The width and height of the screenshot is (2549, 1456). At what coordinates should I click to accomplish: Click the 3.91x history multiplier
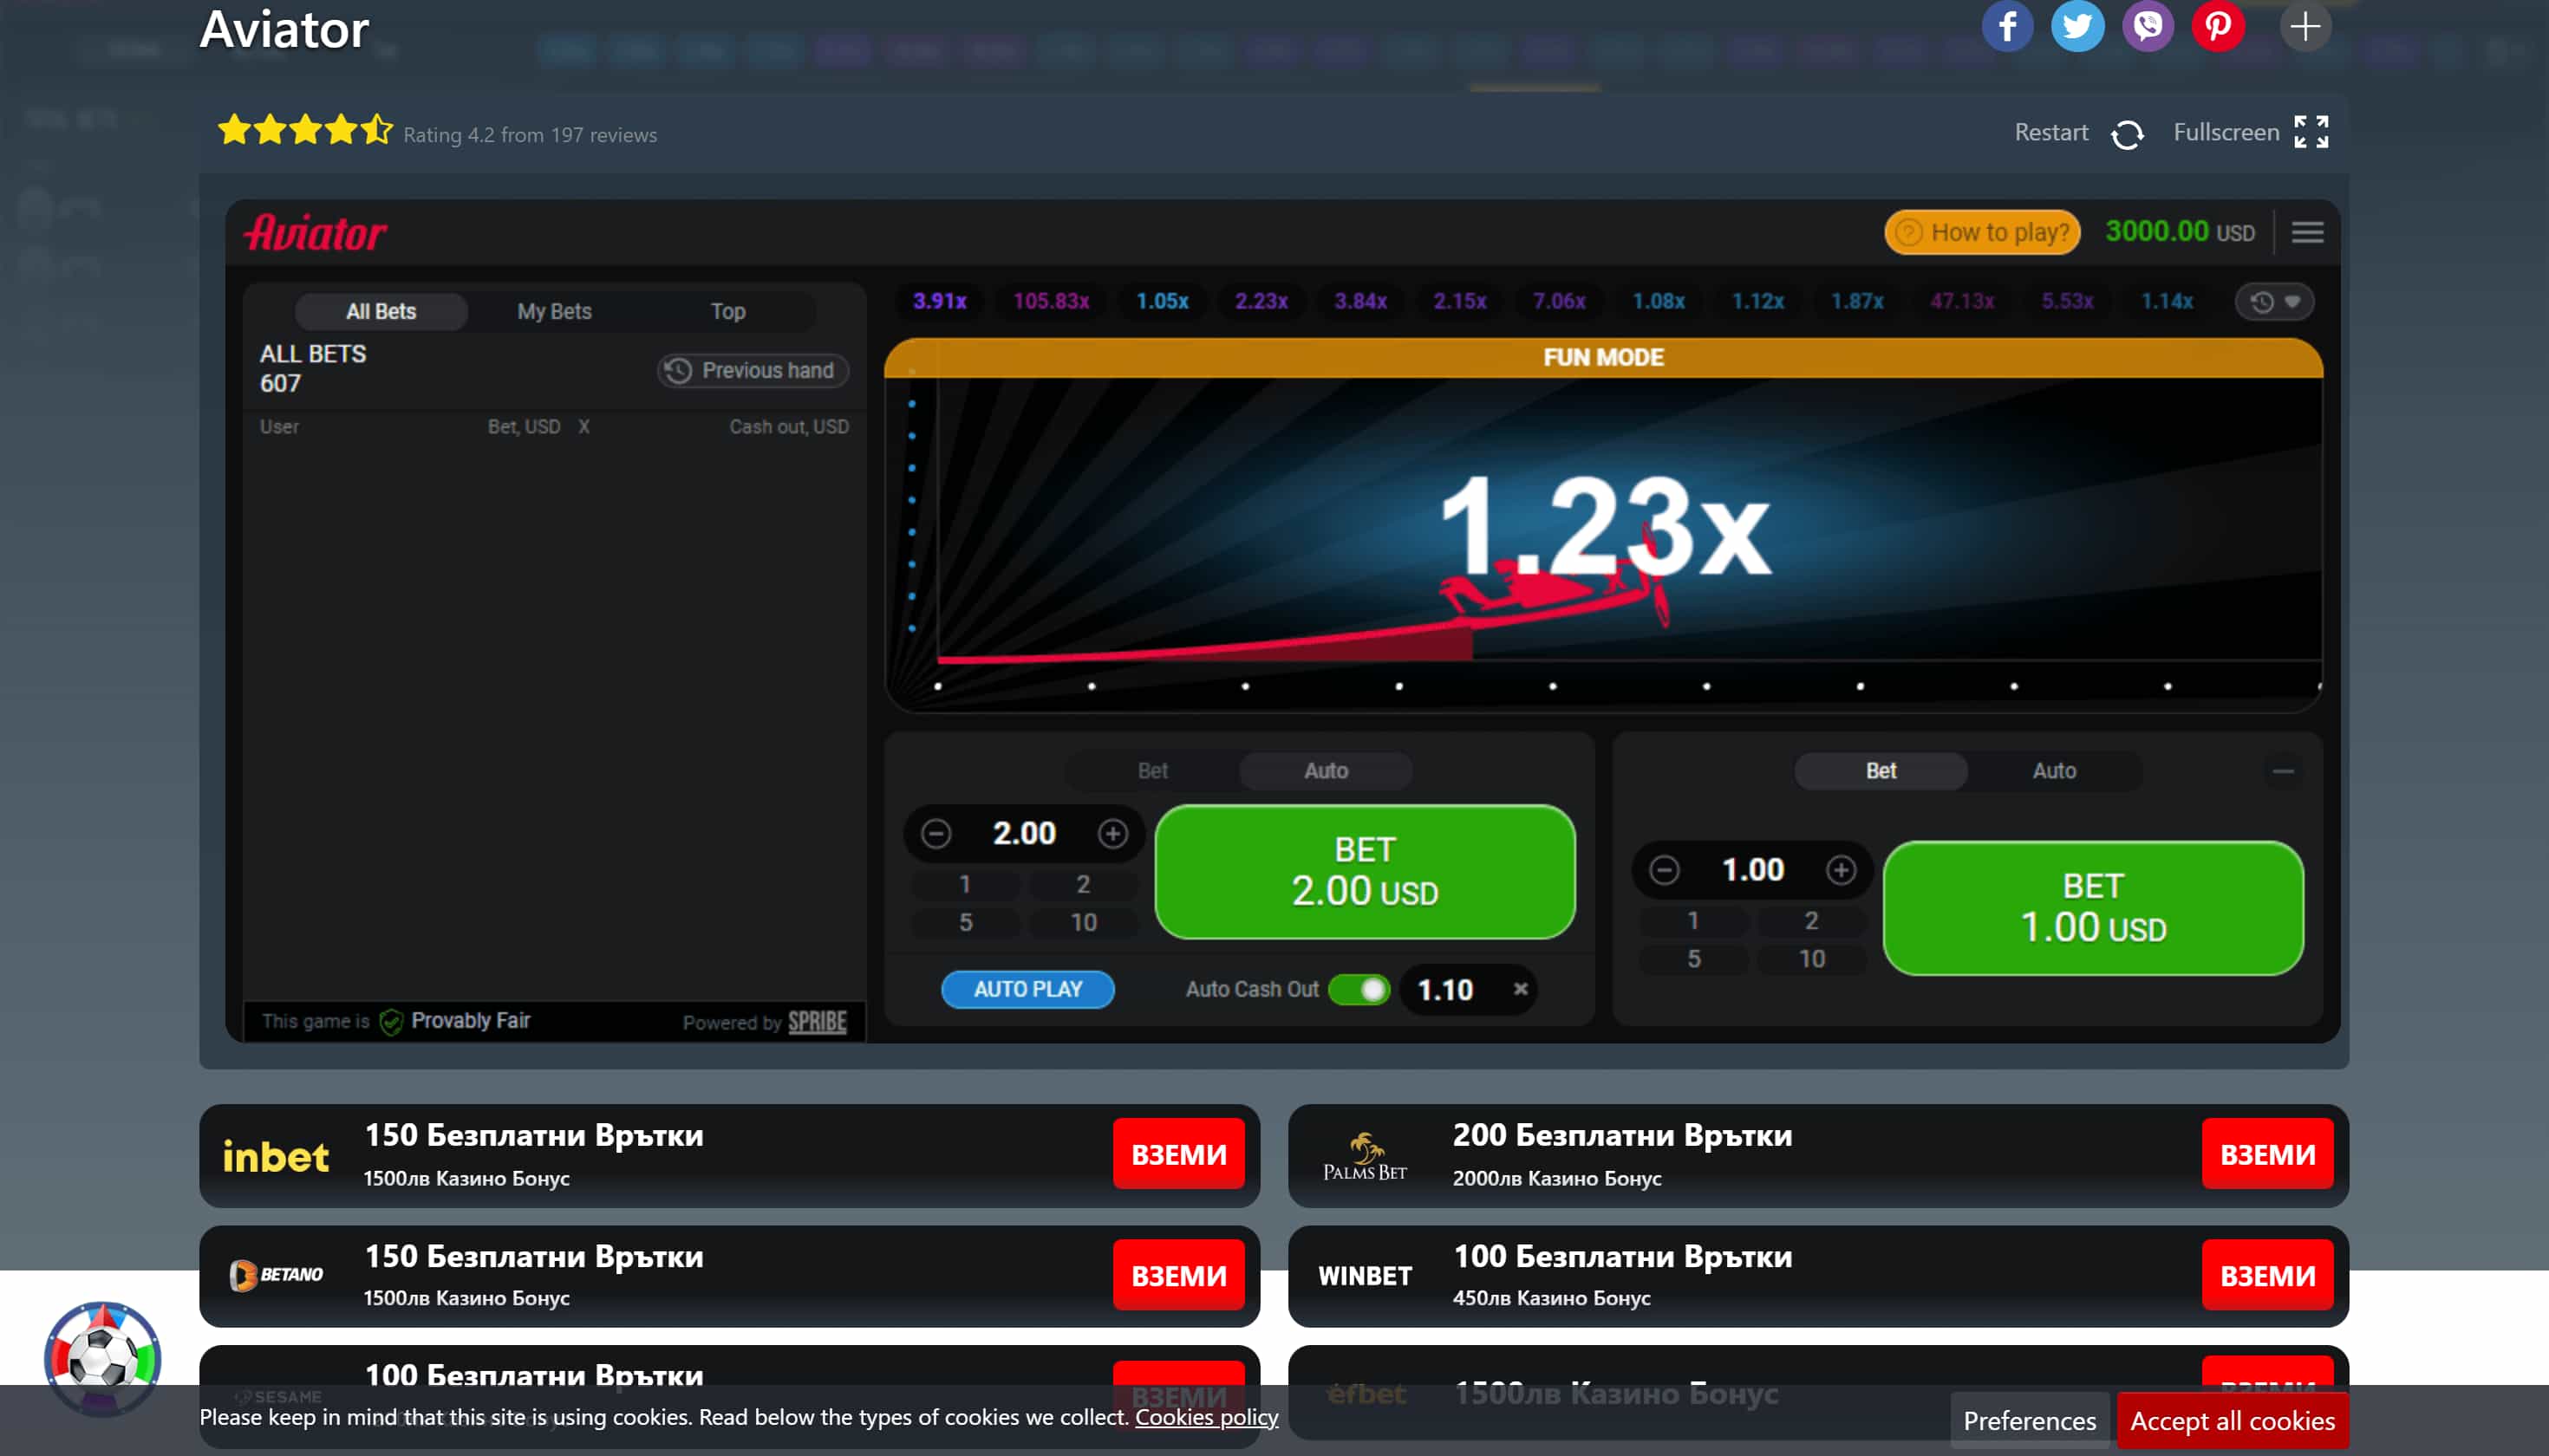(938, 302)
